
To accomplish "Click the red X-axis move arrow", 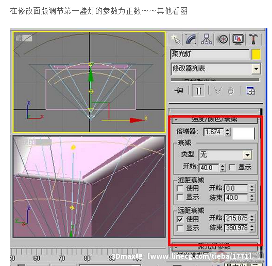I will pos(137,120).
